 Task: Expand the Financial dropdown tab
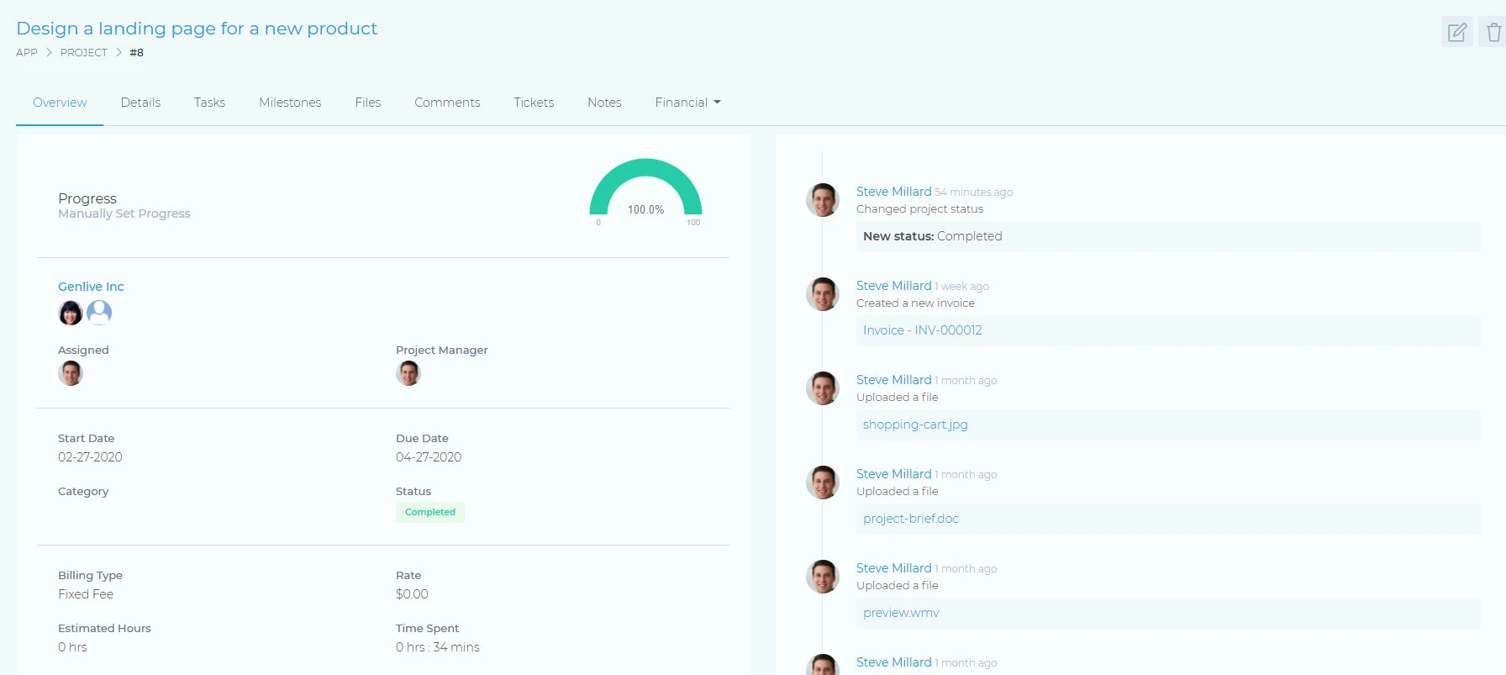pyautogui.click(x=687, y=103)
